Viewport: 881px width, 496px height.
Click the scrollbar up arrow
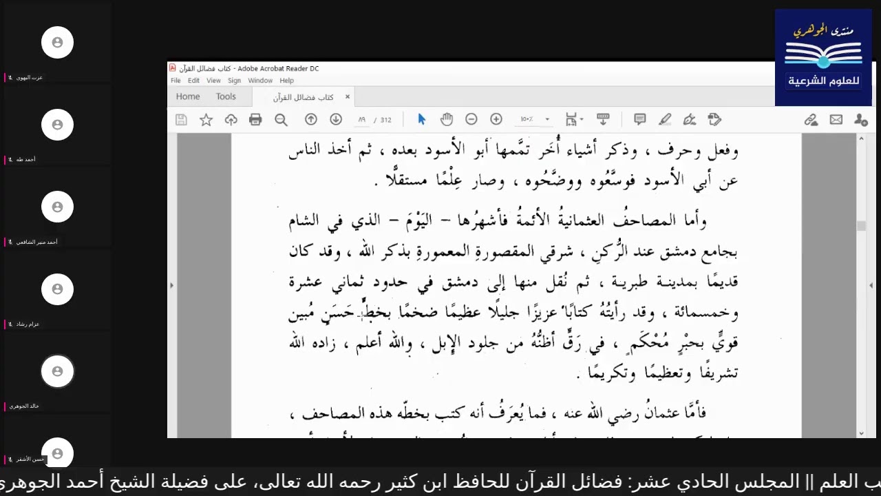click(861, 139)
